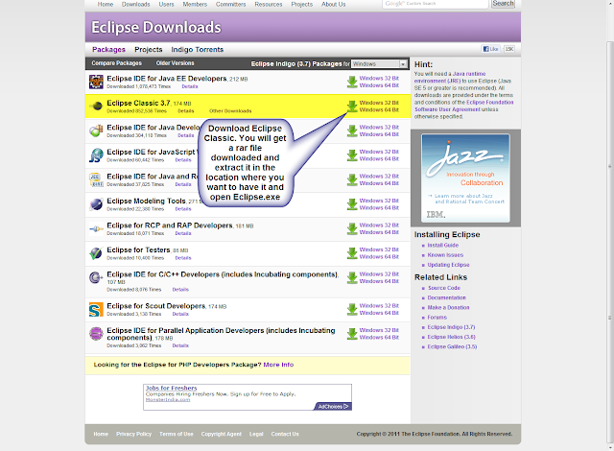This screenshot has height=451, width=614.
Task: Click the Eclipse IDE for Java Developers icon
Action: [x=96, y=131]
